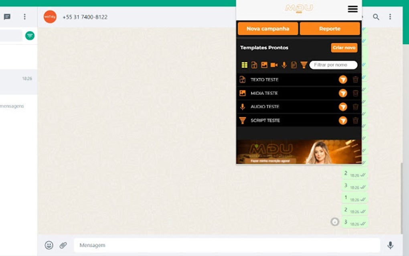The image size is (409, 256).
Task: Filter templates by text type icon
Action: [x=254, y=65]
